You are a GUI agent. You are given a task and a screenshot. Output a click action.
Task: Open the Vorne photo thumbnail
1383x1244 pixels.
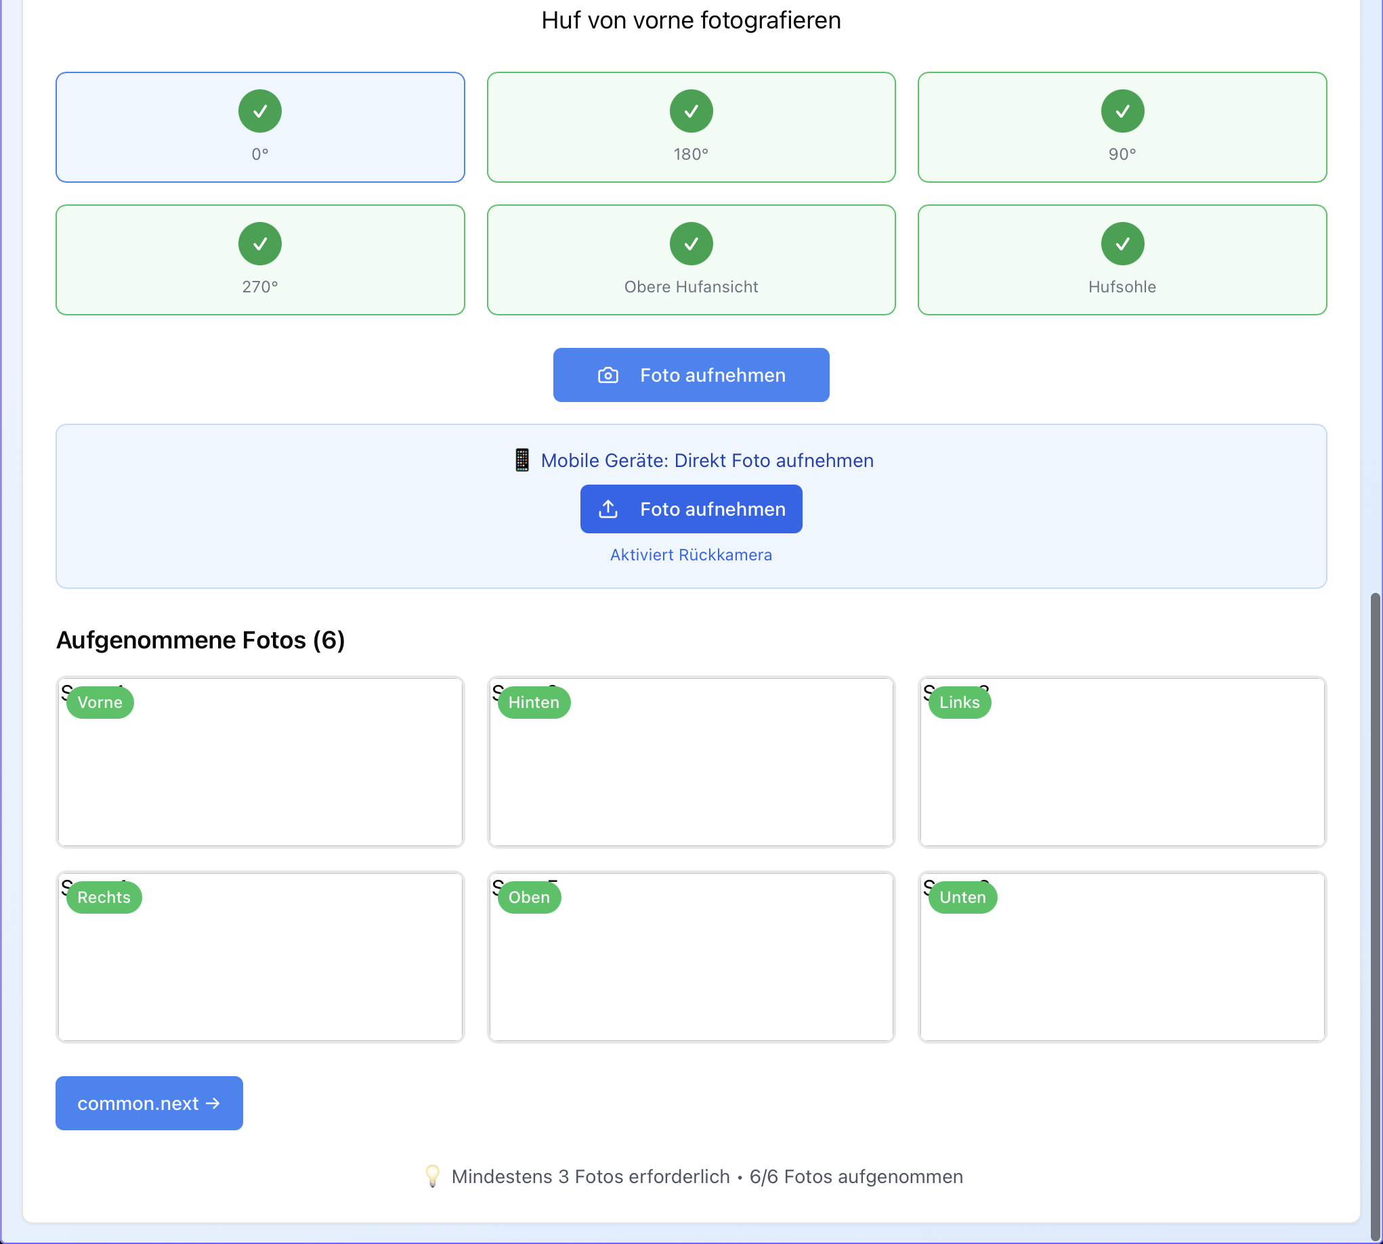pyautogui.click(x=260, y=772)
